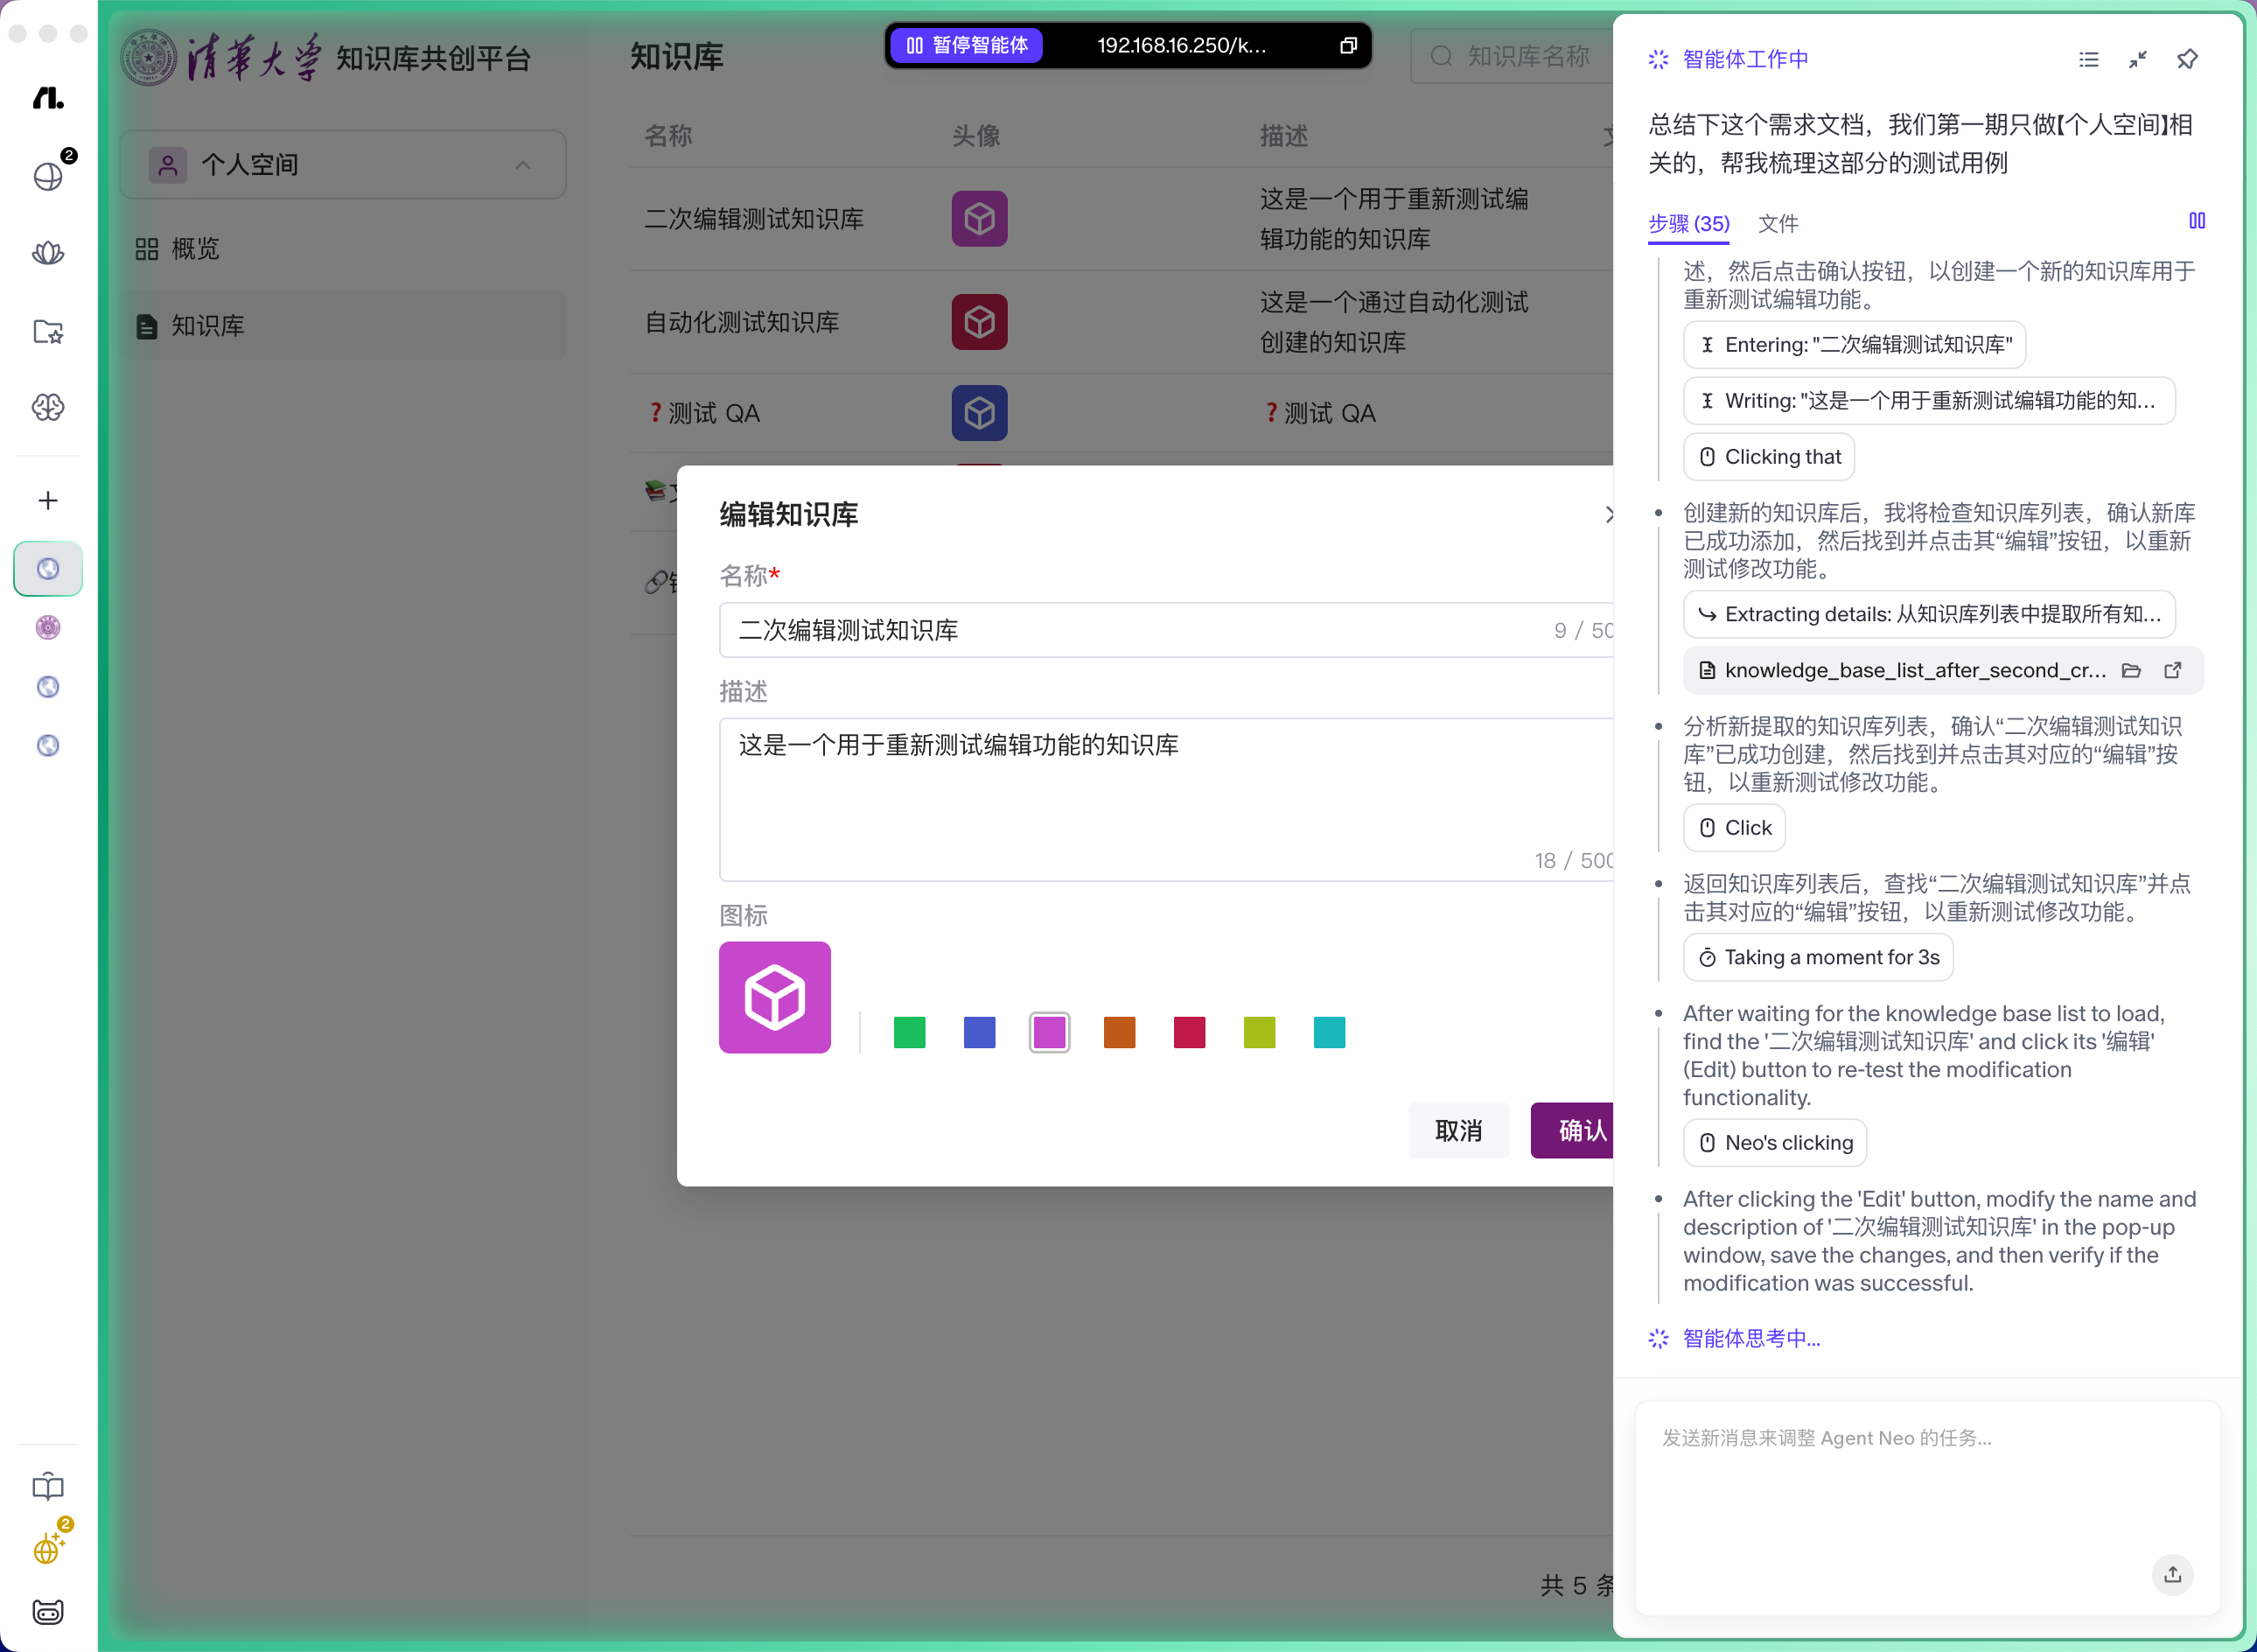Image resolution: width=2257 pixels, height=1652 pixels.
Task: Add a new item with plus icon
Action: [48, 500]
